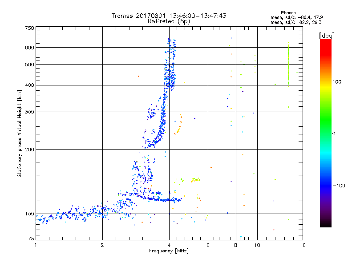Click the green band of the colorbar

point(326,119)
